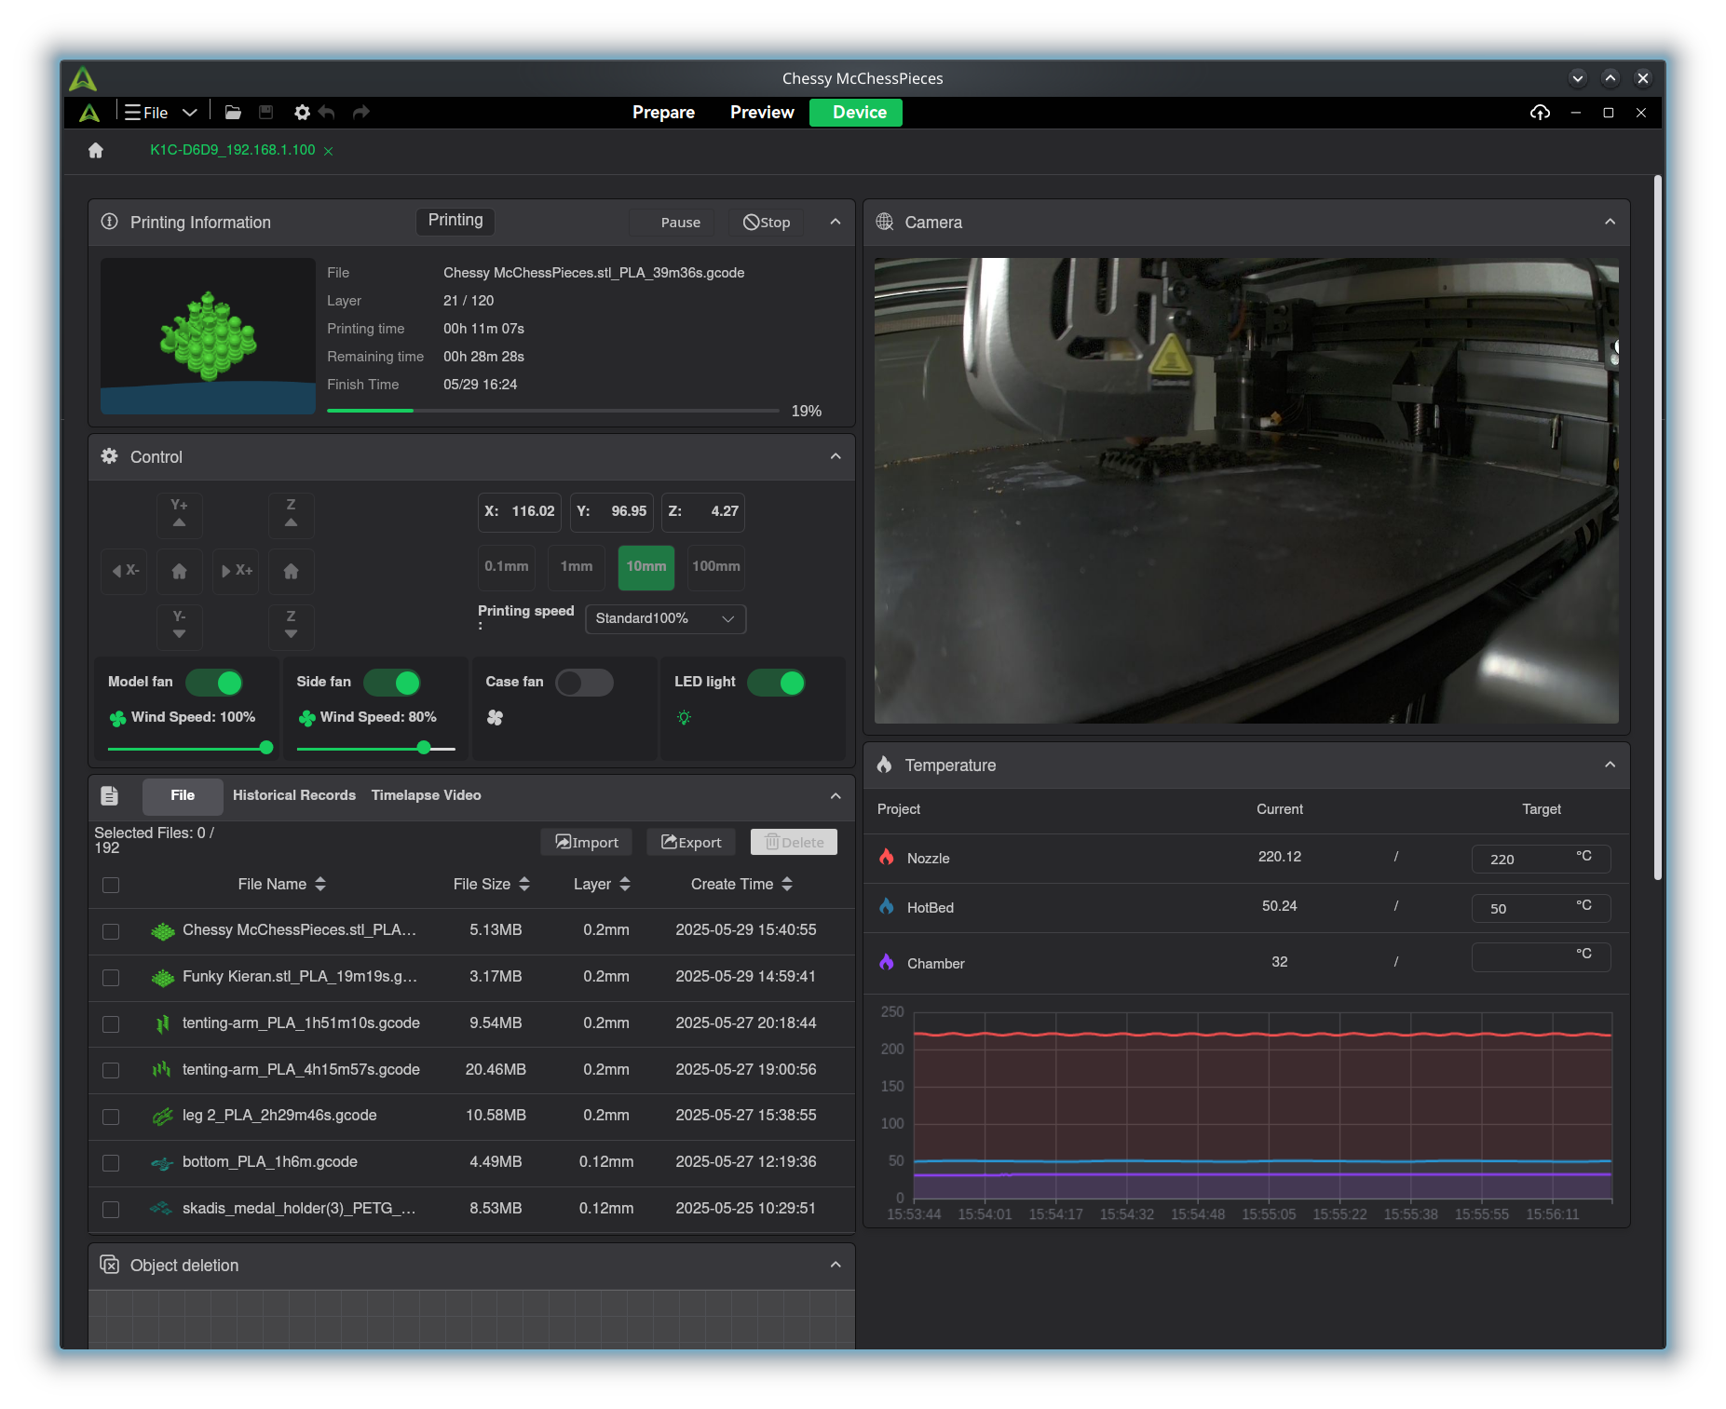1726x1409 pixels.
Task: Click the undo arrow in the toolbar
Action: [327, 113]
